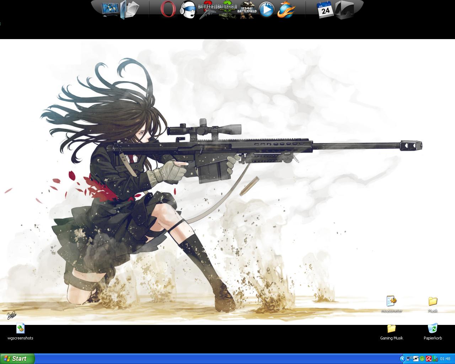The width and height of the screenshot is (455, 364).
Task: Open the green ICQ flower tray icon
Action: [422, 359]
